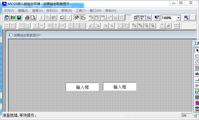Click the line style icon

[116, 18]
